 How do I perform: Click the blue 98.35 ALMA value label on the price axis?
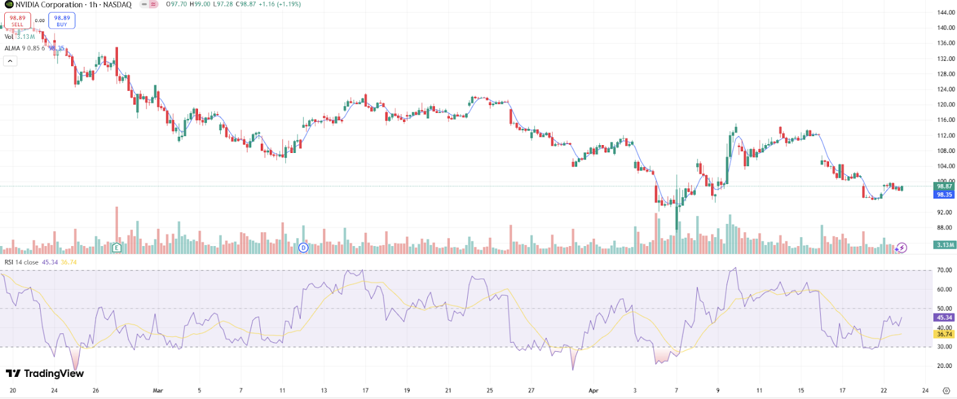[x=944, y=195]
